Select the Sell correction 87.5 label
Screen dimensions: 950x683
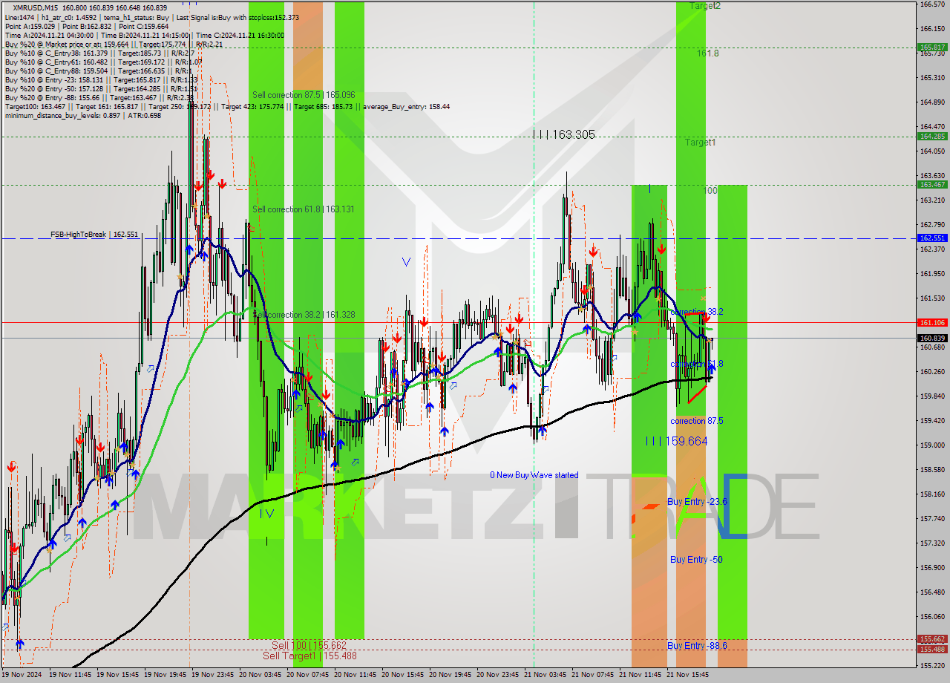304,95
